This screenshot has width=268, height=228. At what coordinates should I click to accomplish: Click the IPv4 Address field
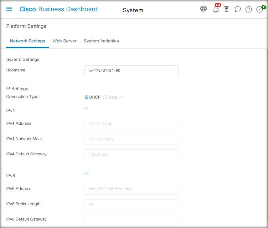point(131,124)
